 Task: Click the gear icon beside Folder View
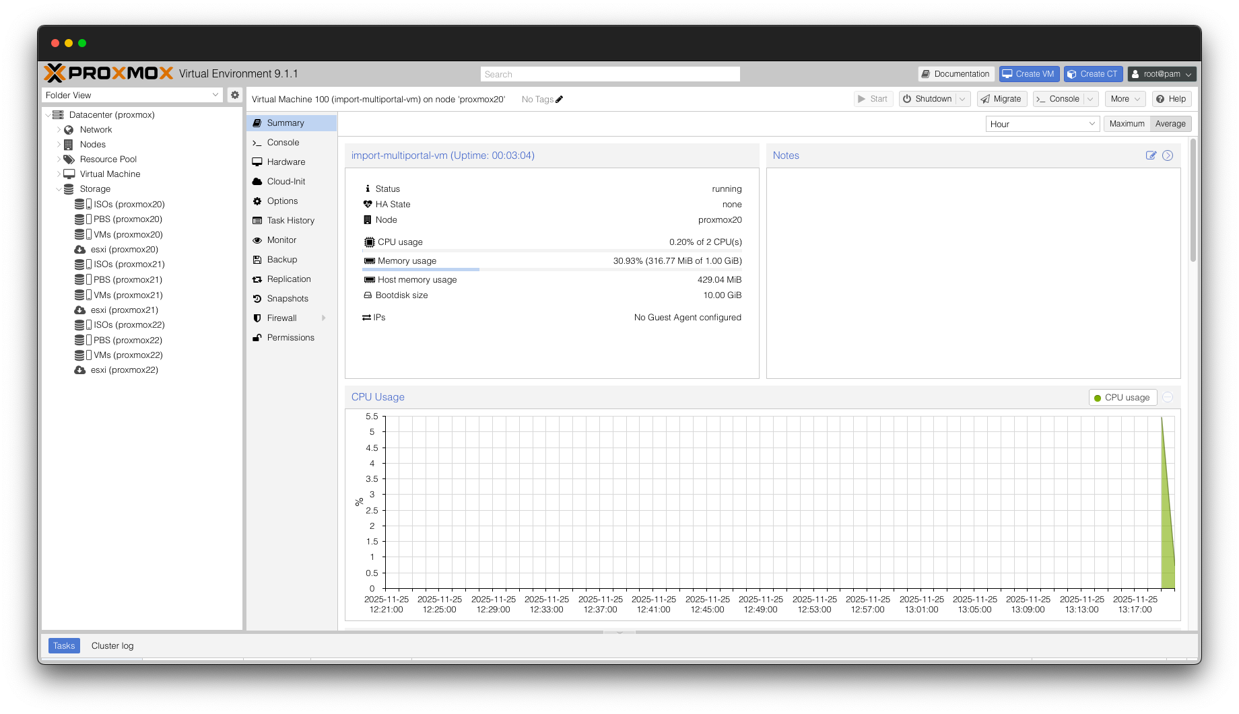(x=235, y=95)
